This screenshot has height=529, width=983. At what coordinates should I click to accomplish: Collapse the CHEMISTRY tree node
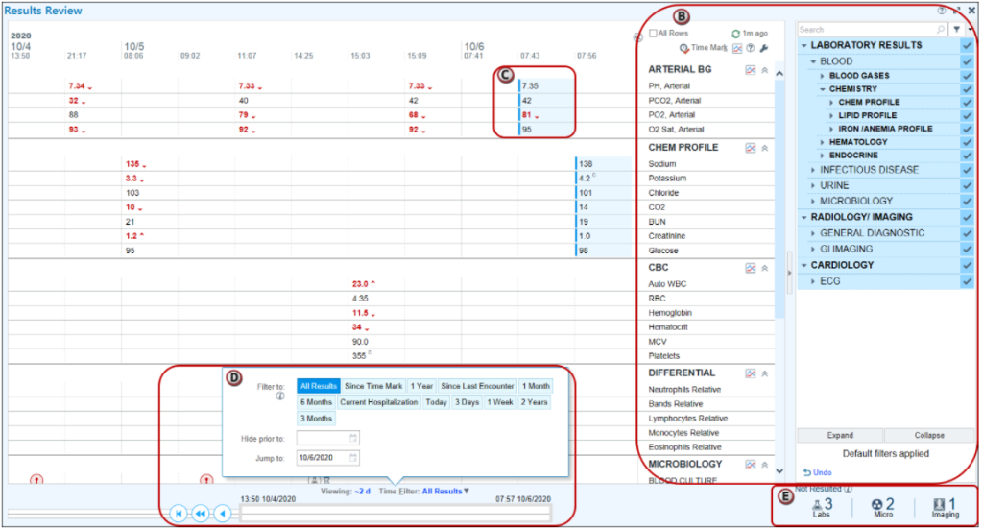point(822,89)
